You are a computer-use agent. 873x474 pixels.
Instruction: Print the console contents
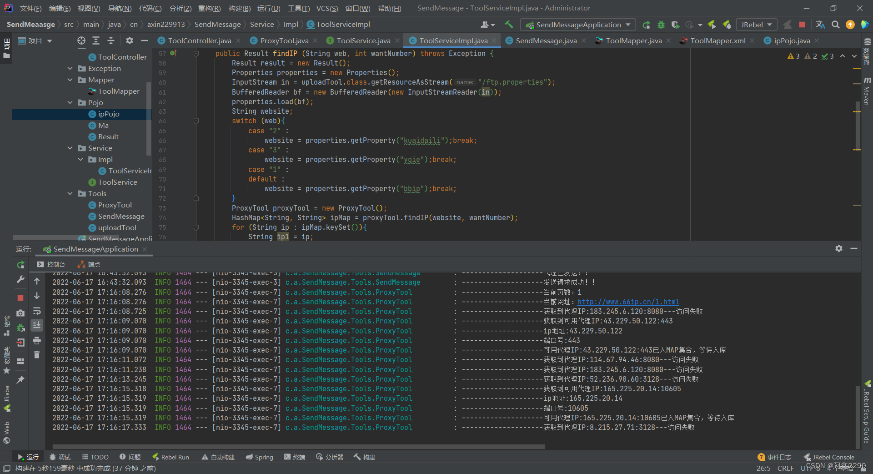point(37,340)
